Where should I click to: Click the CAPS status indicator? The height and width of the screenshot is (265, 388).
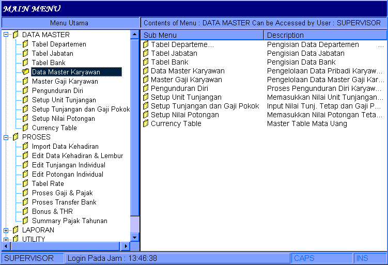(x=322, y=258)
